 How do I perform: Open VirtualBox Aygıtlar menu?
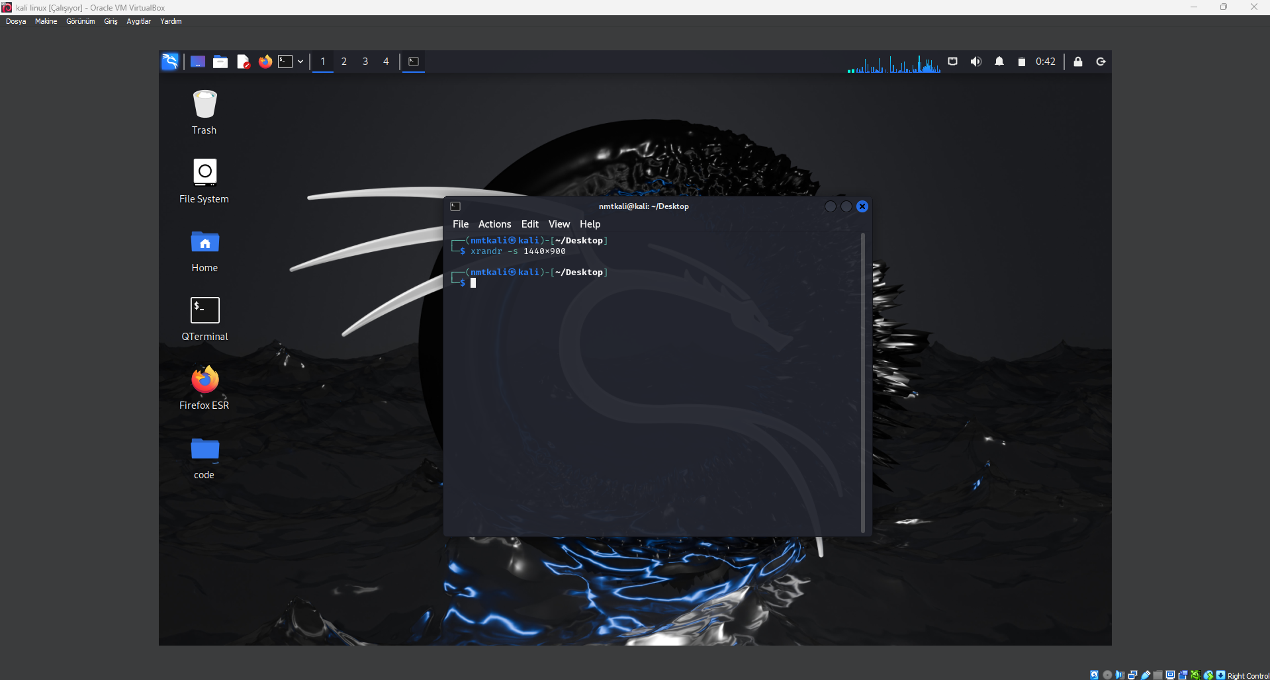(138, 21)
